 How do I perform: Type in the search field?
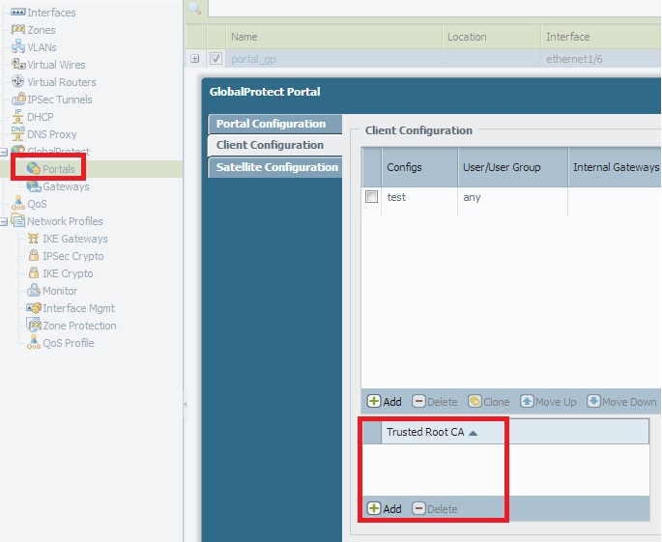pyautogui.click(x=435, y=8)
